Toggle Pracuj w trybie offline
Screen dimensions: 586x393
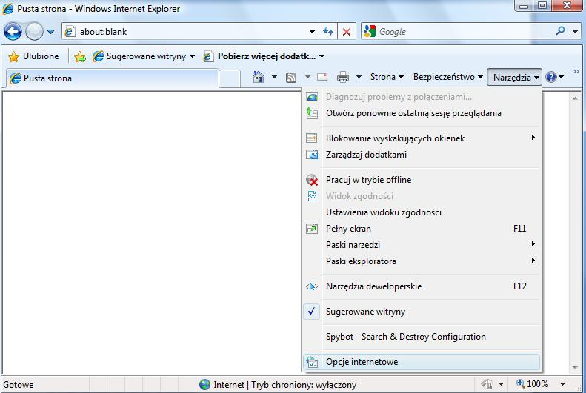pos(422,180)
